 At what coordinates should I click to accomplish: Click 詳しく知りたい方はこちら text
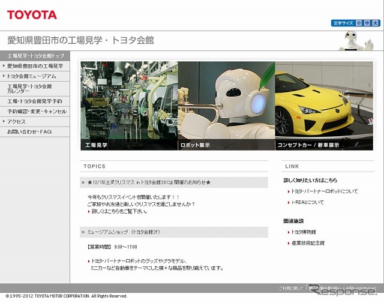point(310,180)
